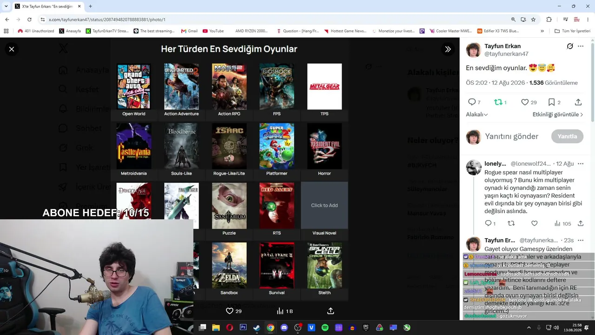Share lonely's reply
Image resolution: width=595 pixels, height=335 pixels.
tap(581, 223)
